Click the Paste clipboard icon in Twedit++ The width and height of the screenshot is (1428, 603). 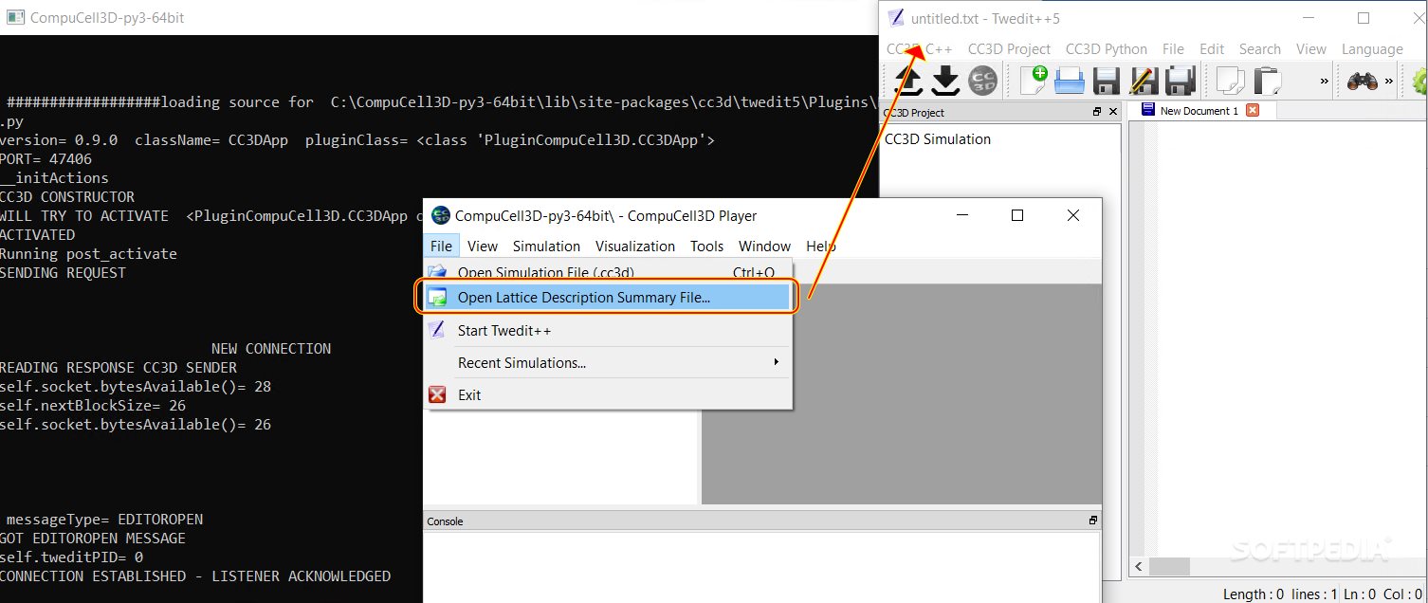point(1267,82)
